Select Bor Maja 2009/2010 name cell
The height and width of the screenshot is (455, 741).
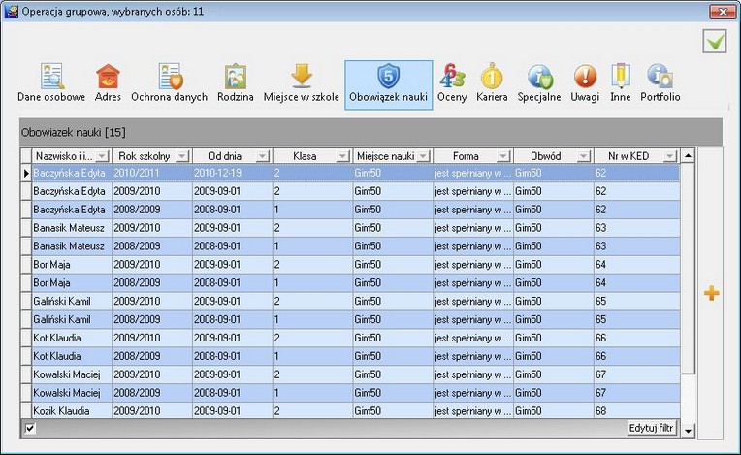[x=72, y=265]
